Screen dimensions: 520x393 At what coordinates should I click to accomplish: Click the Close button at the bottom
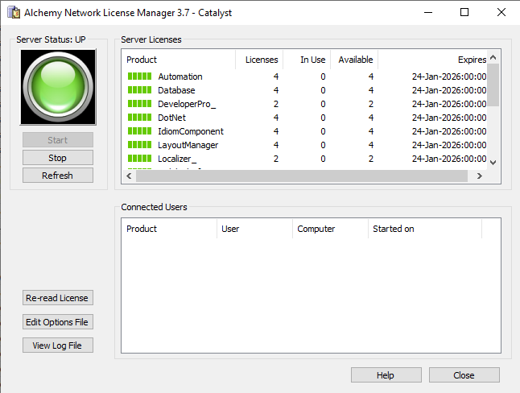pyautogui.click(x=464, y=375)
